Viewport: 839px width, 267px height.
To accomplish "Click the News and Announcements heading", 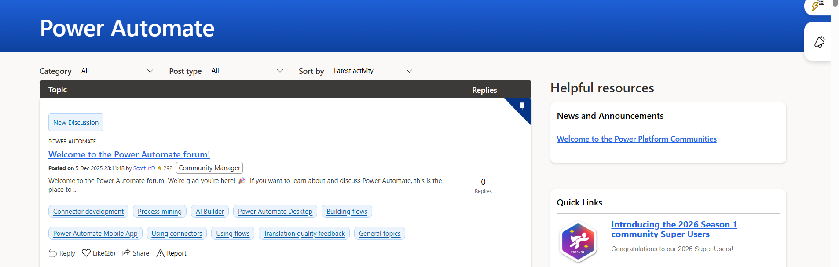I will tap(610, 116).
